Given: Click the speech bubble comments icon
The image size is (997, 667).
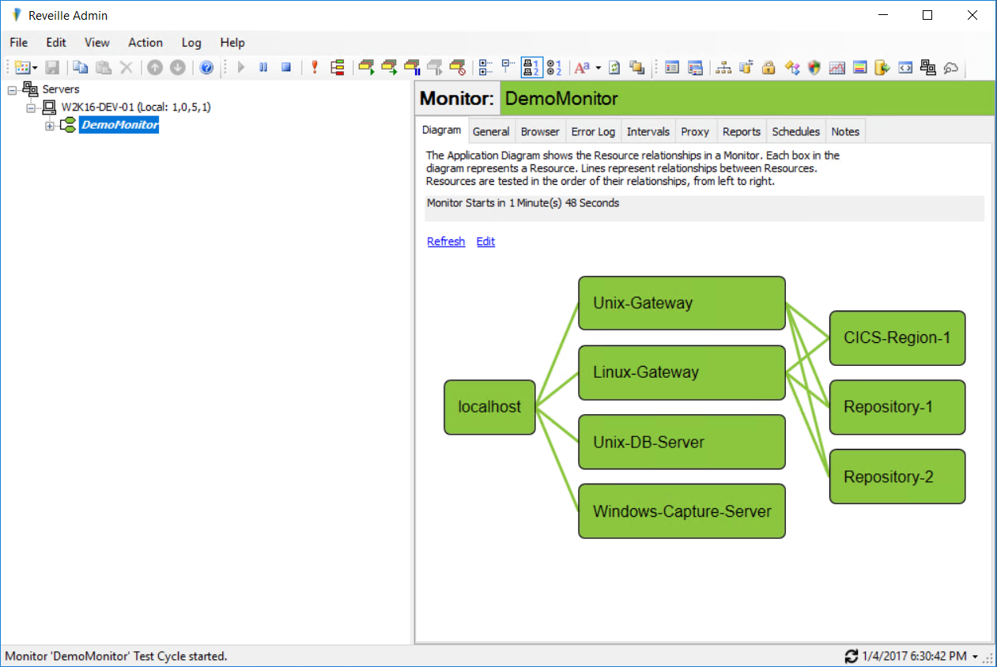Looking at the screenshot, I should coord(951,68).
